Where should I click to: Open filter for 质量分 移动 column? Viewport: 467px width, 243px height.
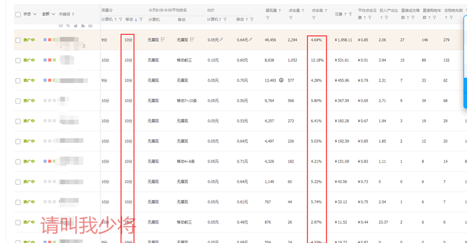[x=141, y=20]
